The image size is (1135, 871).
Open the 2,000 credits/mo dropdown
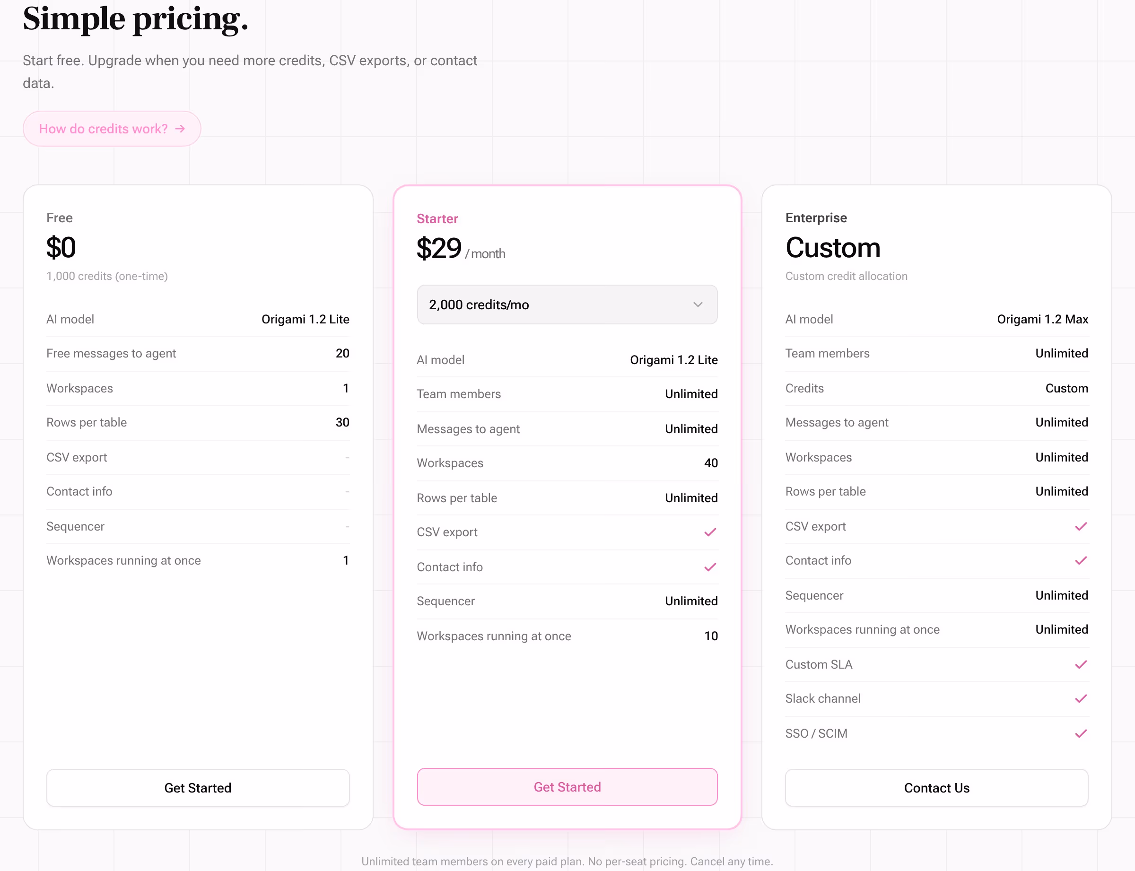tap(567, 305)
